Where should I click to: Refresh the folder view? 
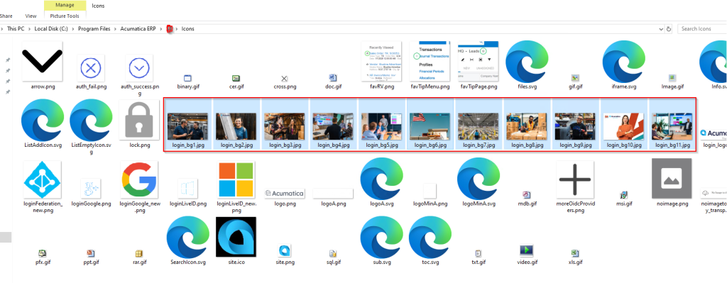click(669, 28)
